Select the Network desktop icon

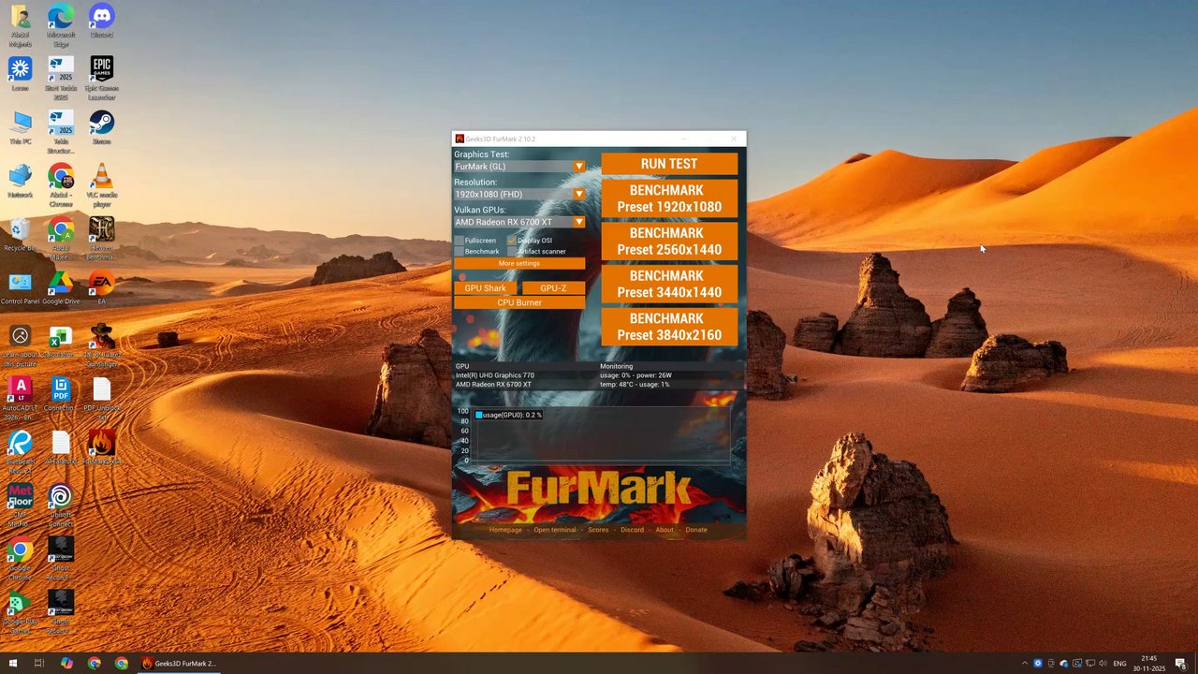click(x=21, y=182)
